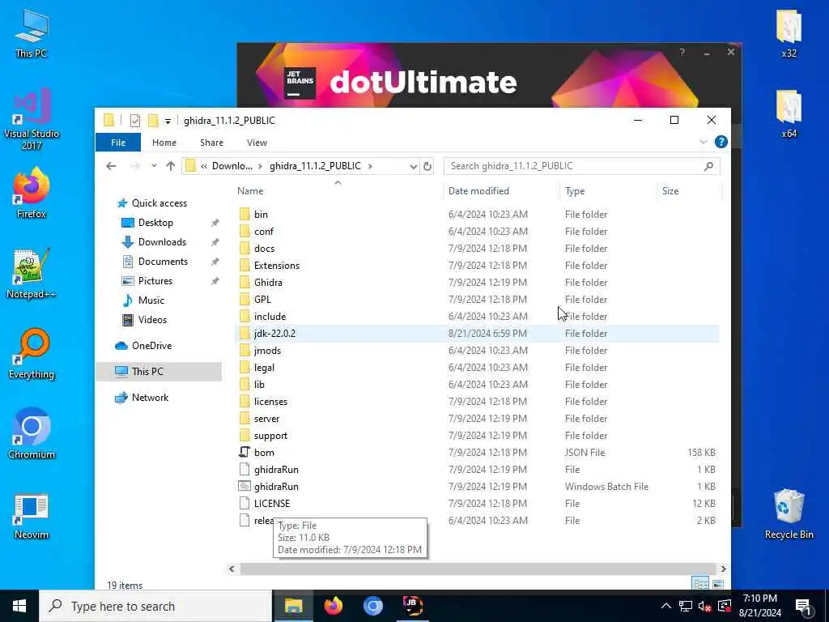
Task: Open Notepad++ desktop shortcut
Action: coord(32,274)
